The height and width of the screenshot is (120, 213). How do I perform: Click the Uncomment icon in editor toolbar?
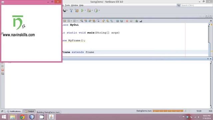coord(141,21)
